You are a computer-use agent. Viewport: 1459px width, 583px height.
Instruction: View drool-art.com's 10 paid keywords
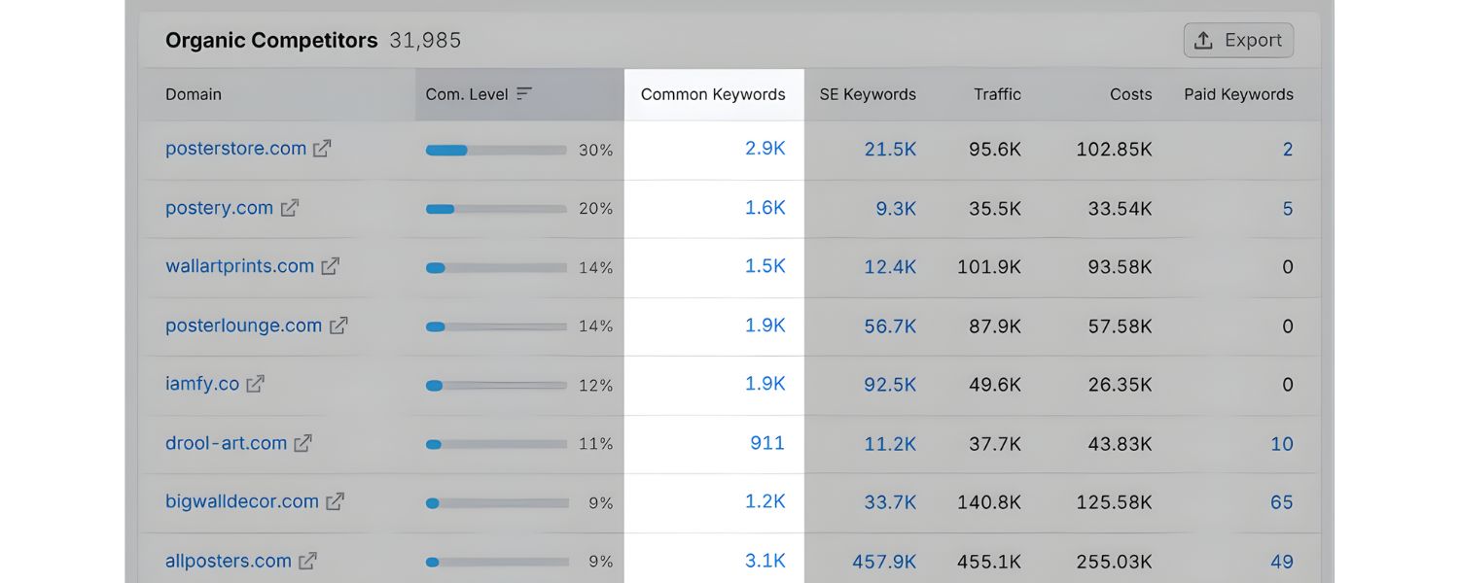click(1282, 443)
